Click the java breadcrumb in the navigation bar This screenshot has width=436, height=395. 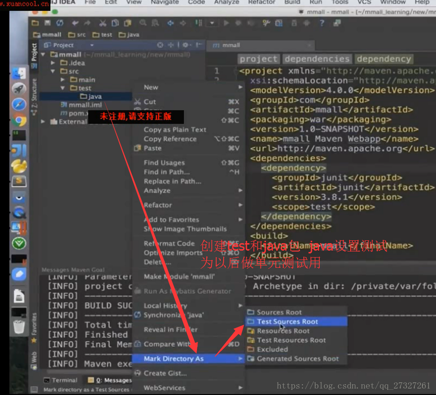pyautogui.click(x=129, y=34)
